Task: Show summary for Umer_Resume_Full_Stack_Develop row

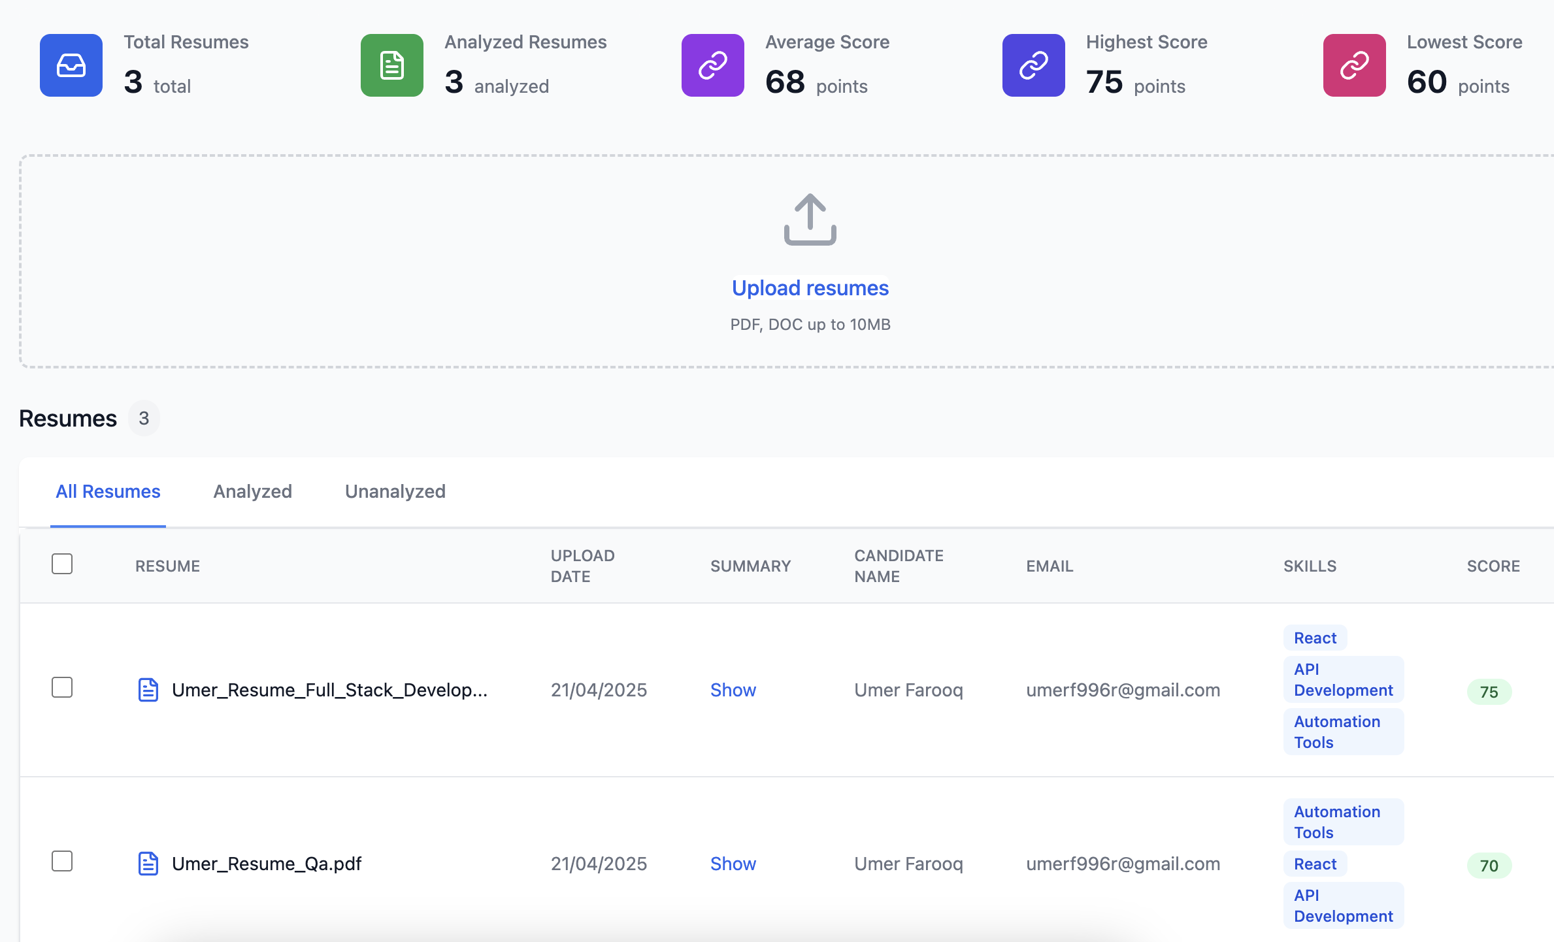Action: click(x=733, y=690)
